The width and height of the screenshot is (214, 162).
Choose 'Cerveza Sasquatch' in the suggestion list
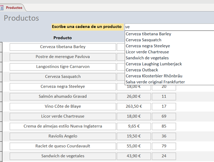pos(143,40)
